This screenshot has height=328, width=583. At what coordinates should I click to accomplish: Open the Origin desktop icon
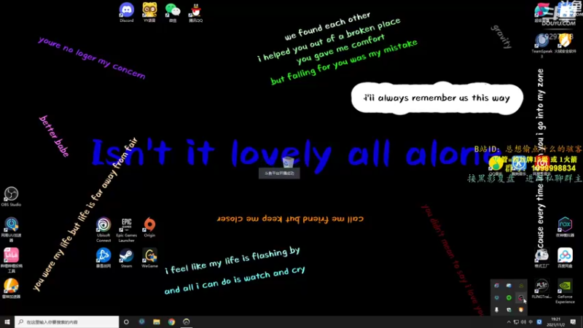pyautogui.click(x=149, y=227)
